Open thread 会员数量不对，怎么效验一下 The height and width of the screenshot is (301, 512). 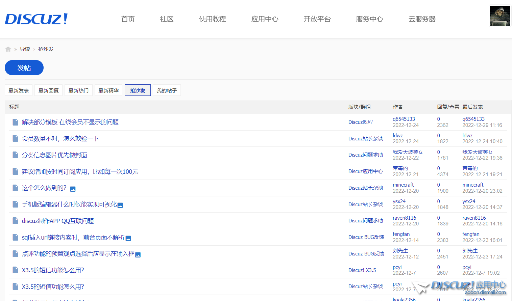(60, 139)
